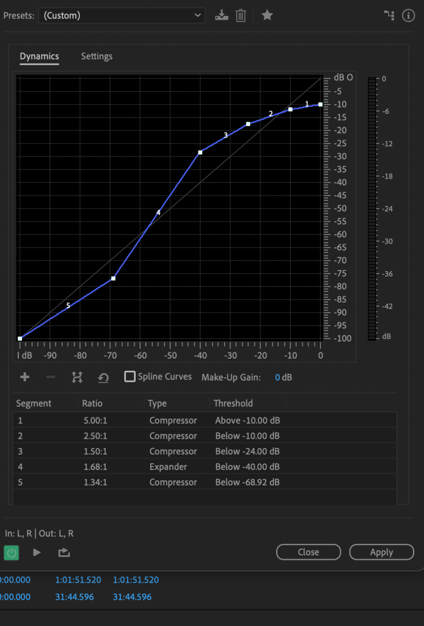Viewport: 424px width, 626px height.
Task: Toggle the effect power state button
Action: [x=12, y=553]
